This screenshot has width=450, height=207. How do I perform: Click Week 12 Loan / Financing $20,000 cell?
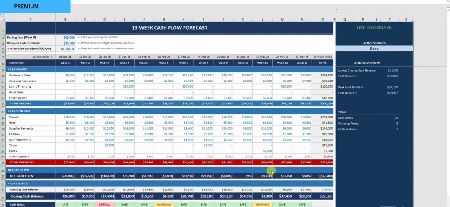click(x=283, y=86)
